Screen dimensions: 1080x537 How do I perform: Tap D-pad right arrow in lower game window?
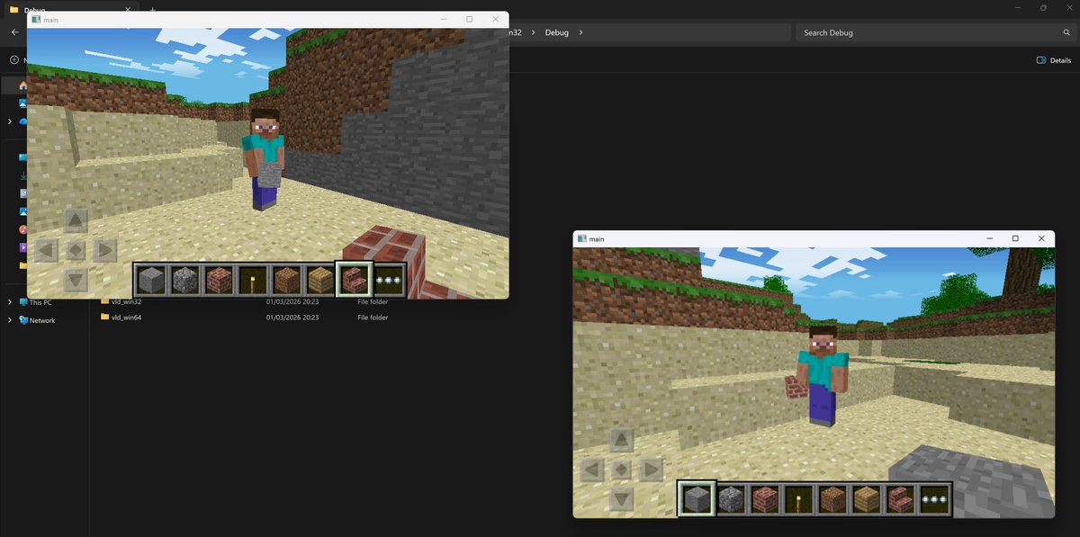652,470
